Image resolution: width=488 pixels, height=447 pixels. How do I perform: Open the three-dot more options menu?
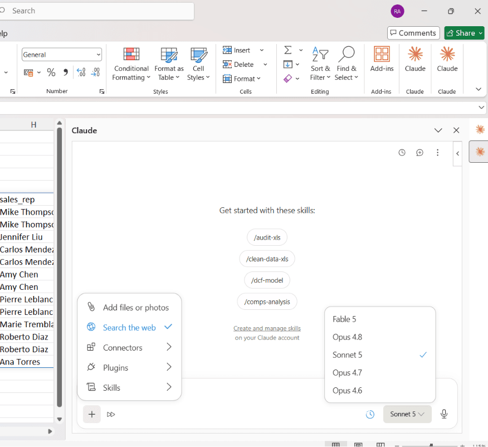pyautogui.click(x=437, y=153)
